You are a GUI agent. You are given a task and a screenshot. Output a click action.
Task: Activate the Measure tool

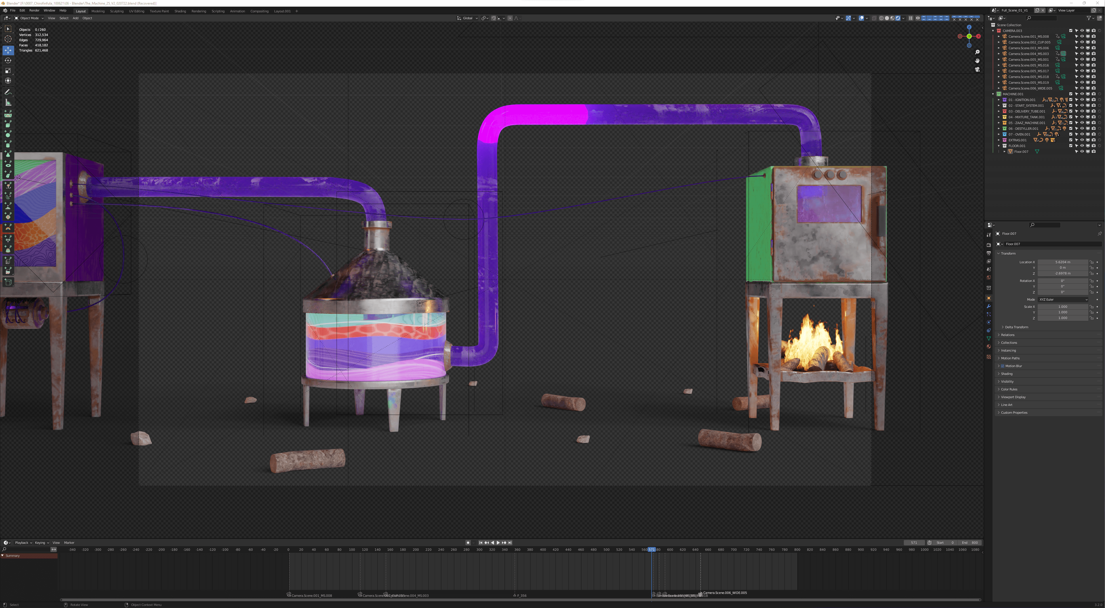tap(8, 102)
